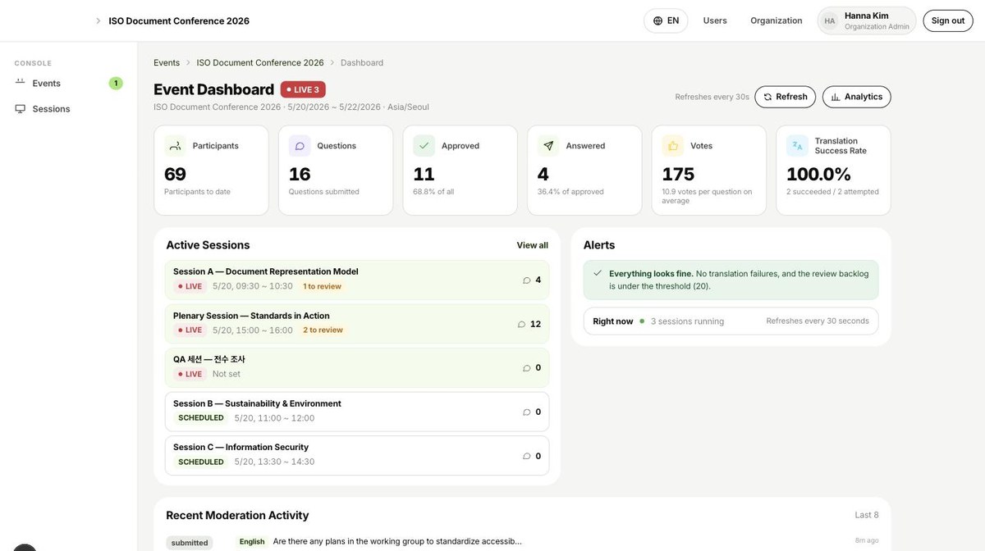Open the Hanna Kim account menu
This screenshot has width=985, height=551.
[867, 20]
